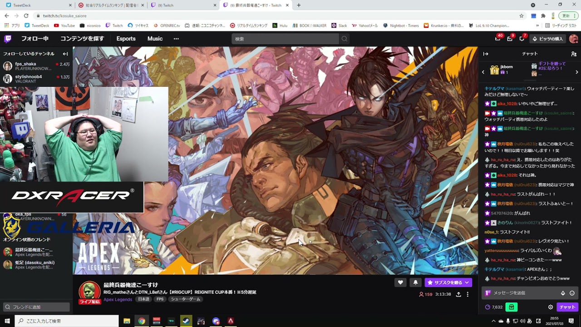Switch to the TweetDeck browser tab
The height and width of the screenshot is (327, 581).
(37, 5)
